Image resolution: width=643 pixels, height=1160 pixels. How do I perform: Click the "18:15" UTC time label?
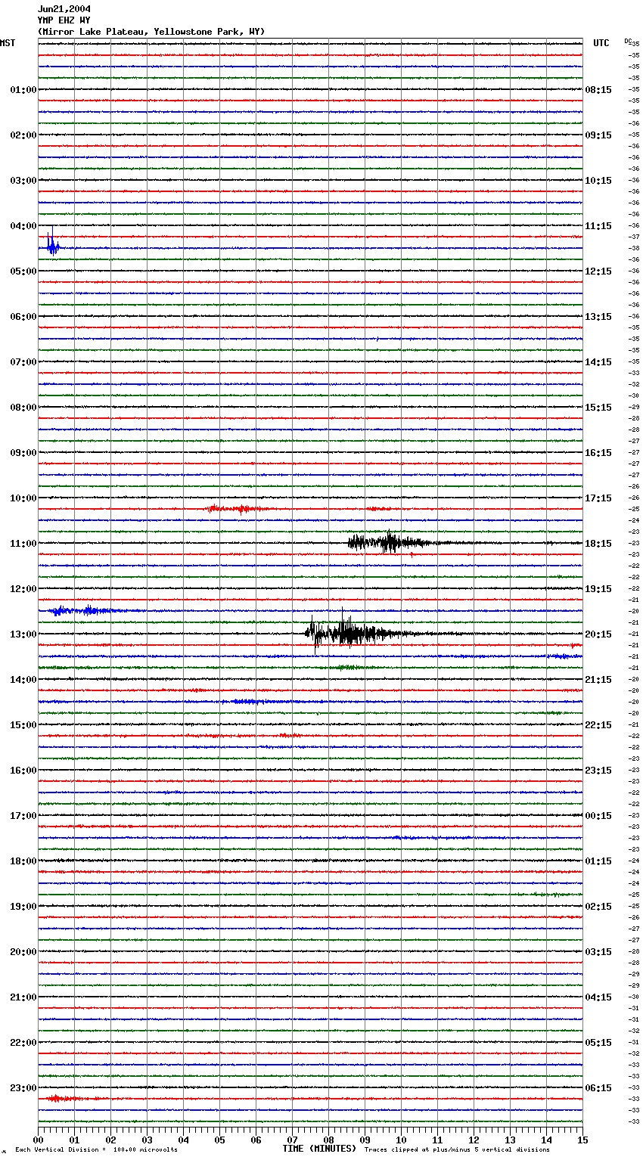tap(598, 544)
